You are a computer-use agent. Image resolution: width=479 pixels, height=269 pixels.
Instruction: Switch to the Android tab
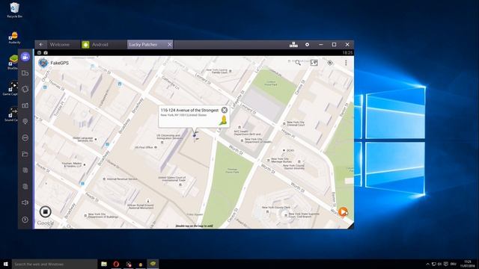100,45
